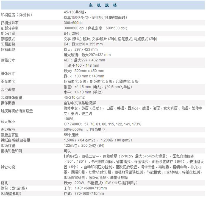Click the 其它功能 row label
This screenshot has width=206, height=198.
click(8, 167)
